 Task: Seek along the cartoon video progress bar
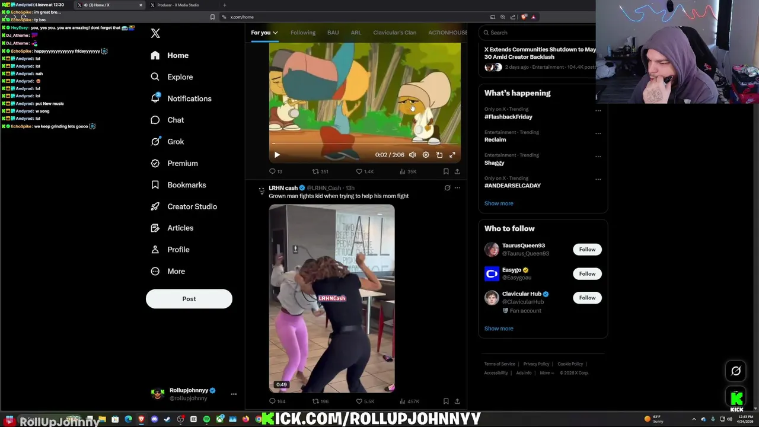(x=365, y=144)
